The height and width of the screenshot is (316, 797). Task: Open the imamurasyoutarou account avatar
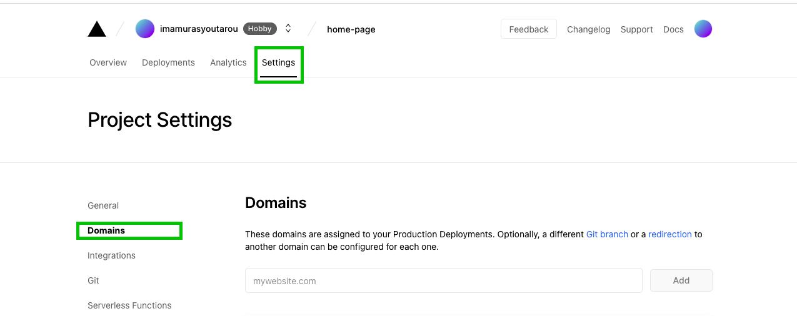pyautogui.click(x=145, y=29)
